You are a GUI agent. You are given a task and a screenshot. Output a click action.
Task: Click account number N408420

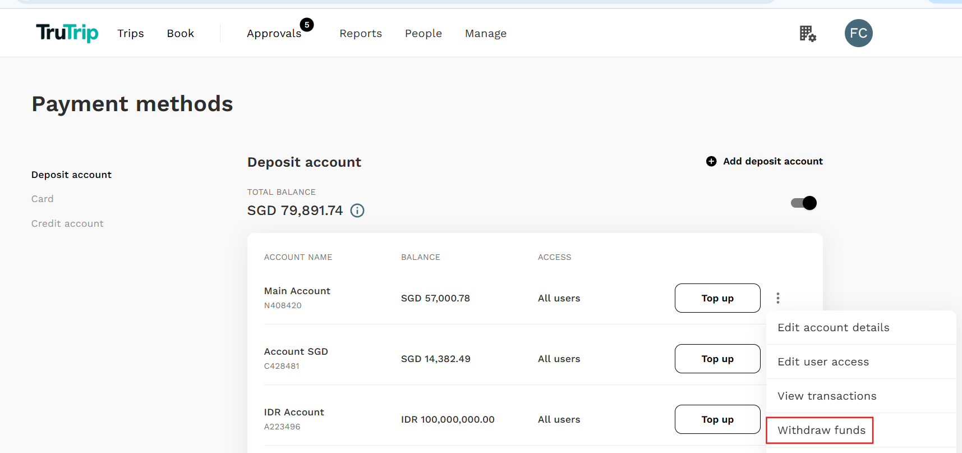[283, 305]
